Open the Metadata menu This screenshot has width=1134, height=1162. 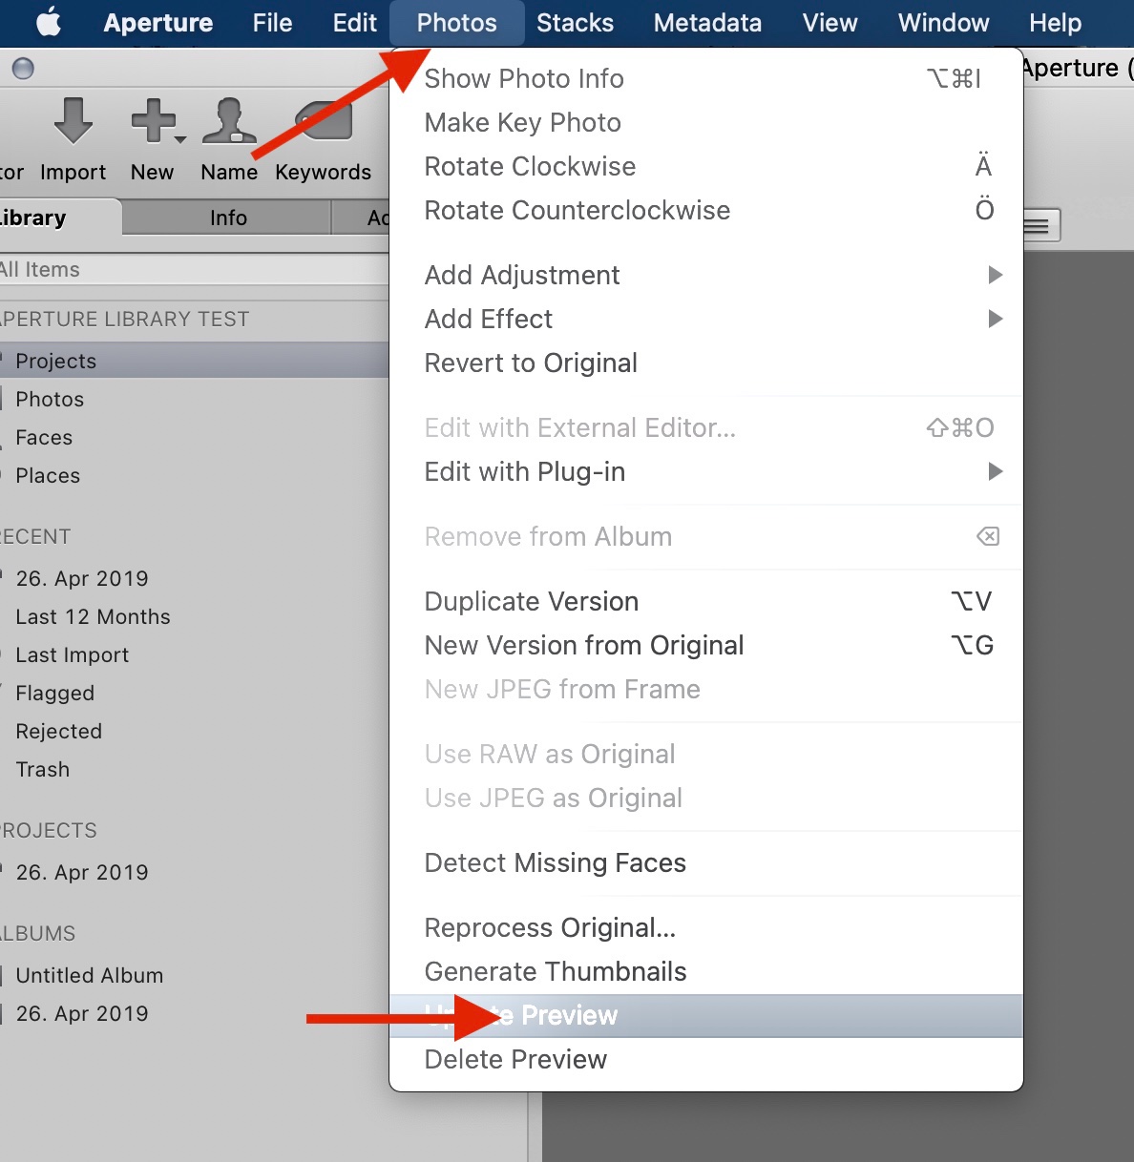(707, 23)
